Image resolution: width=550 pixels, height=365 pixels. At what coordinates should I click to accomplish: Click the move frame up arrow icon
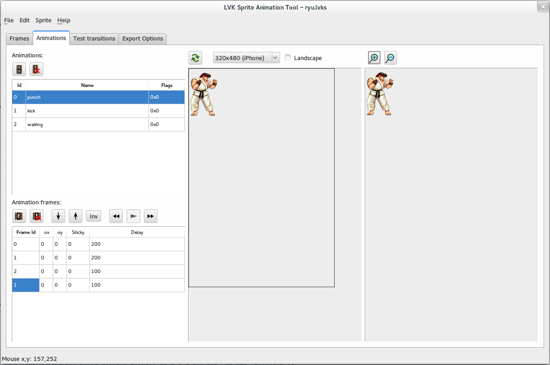75,216
